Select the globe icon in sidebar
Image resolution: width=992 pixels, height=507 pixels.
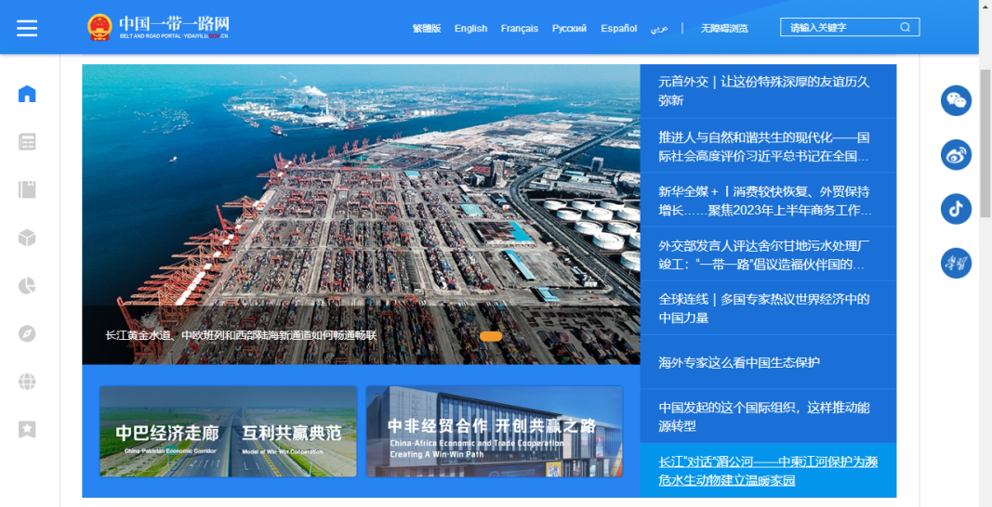point(27,382)
